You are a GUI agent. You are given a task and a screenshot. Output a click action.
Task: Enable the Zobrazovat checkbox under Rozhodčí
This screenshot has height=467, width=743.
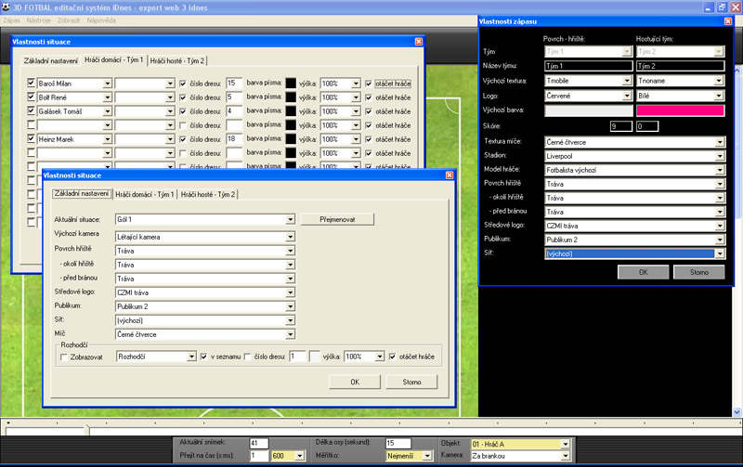(x=63, y=356)
